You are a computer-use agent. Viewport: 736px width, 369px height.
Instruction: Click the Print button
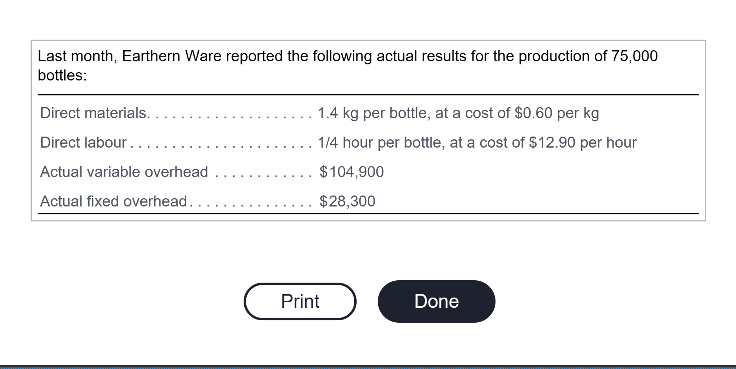299,301
